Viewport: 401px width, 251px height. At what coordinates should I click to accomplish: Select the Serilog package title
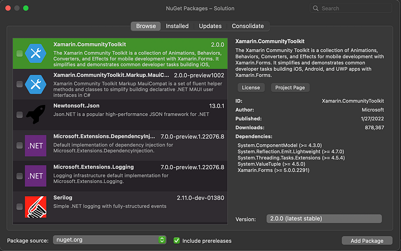63,198
